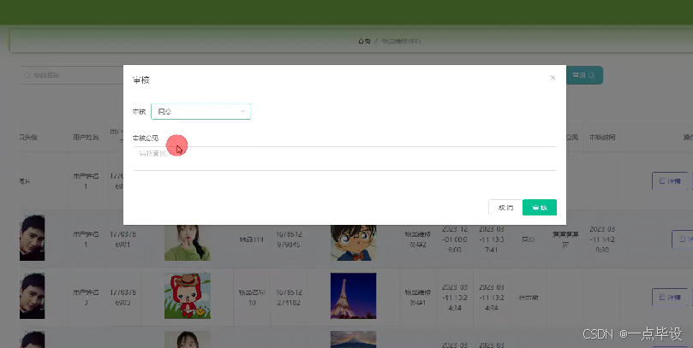Click the Eiffel Tower thumbnail

coord(353,296)
